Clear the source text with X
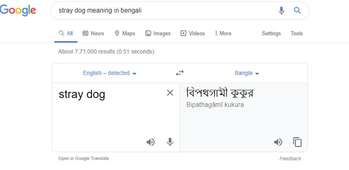The width and height of the screenshot is (349, 170). (170, 93)
